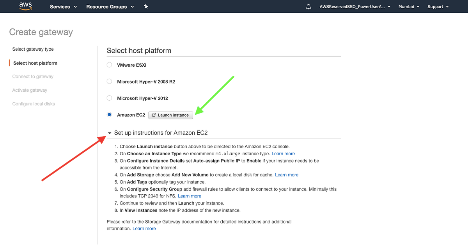Go back to Select gateway type step

coord(33,49)
